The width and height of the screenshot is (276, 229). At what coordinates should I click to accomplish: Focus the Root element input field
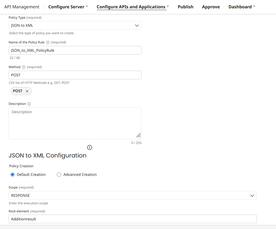coord(133,219)
